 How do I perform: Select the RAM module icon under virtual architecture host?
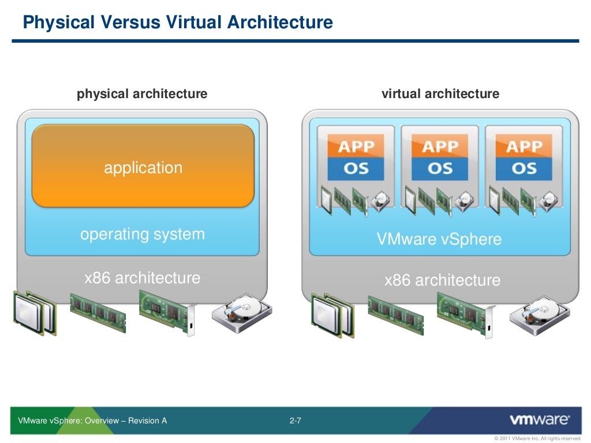point(396,316)
